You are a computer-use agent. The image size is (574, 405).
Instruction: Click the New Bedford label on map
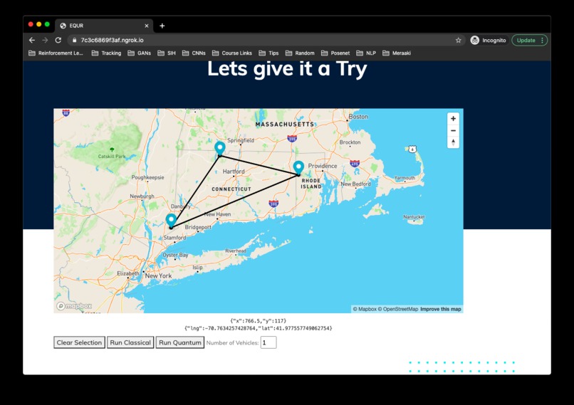tap(356, 184)
